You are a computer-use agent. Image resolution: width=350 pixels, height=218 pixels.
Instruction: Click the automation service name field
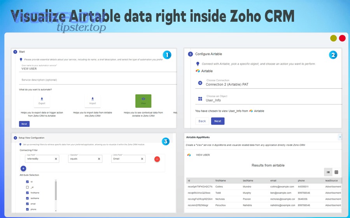(x=98, y=68)
